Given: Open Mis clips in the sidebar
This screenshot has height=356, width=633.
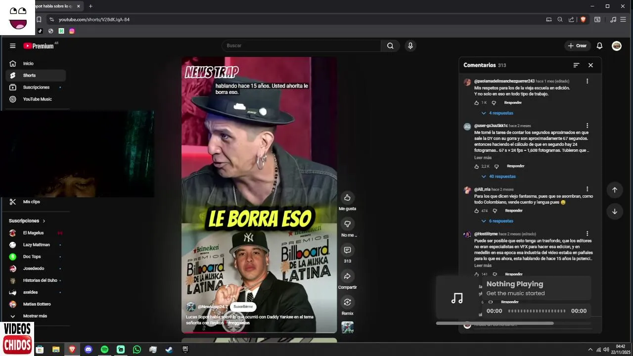Looking at the screenshot, I should pos(36,202).
